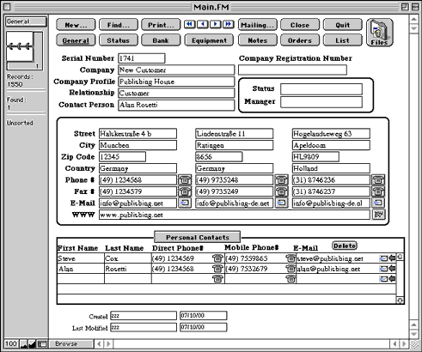This screenshot has width=422, height=352.
Task: Dial phone (49) 1234568 in Munchen address
Action: [x=185, y=180]
